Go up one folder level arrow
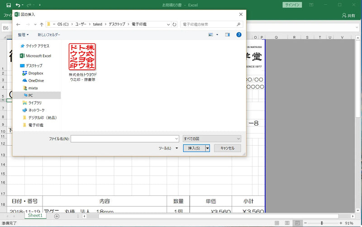The image size is (362, 227). 42,24
